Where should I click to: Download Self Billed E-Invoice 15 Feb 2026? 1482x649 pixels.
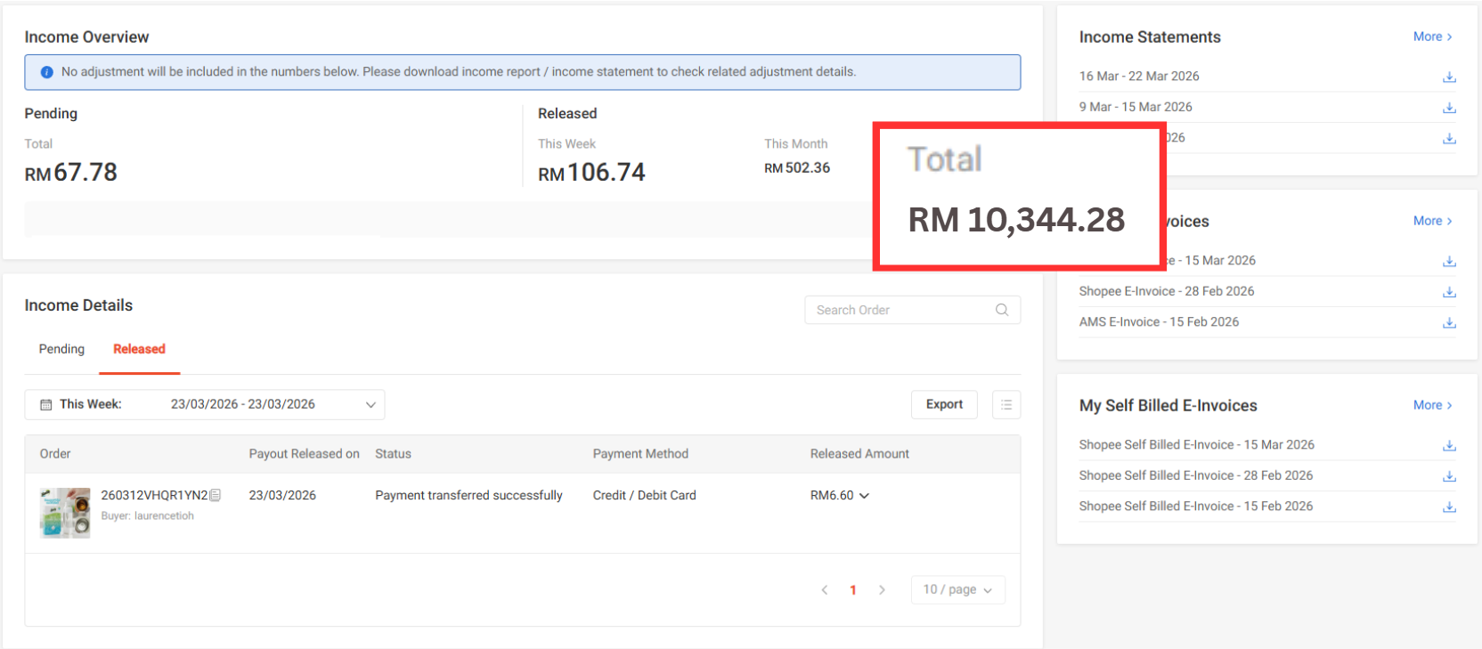point(1449,507)
